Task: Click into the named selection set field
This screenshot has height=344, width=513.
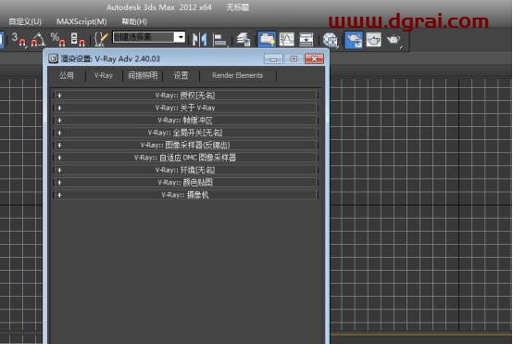Action: pos(144,37)
